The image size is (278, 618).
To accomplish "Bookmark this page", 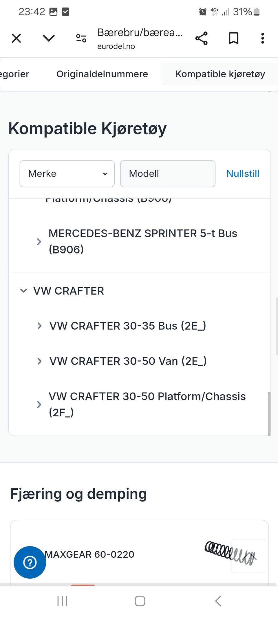I will coord(233,38).
